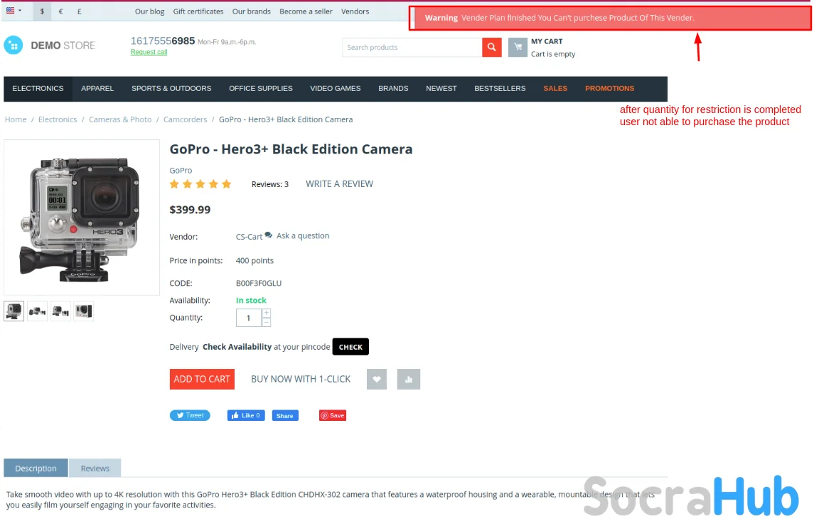The height and width of the screenshot is (519, 814).
Task: Add product to wishlist with heart icon
Action: click(376, 379)
